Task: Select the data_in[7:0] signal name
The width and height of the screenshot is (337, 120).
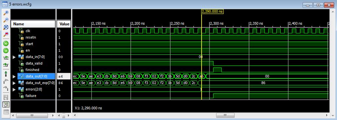Action: pos(35,57)
